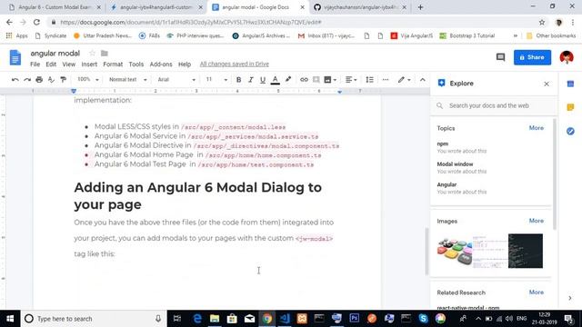
Task: Open the Normal text style dropdown
Action: pyautogui.click(x=128, y=80)
